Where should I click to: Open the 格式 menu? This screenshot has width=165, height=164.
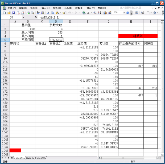(x=56, y=8)
